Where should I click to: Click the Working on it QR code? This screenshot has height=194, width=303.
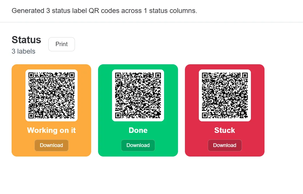coord(51,95)
